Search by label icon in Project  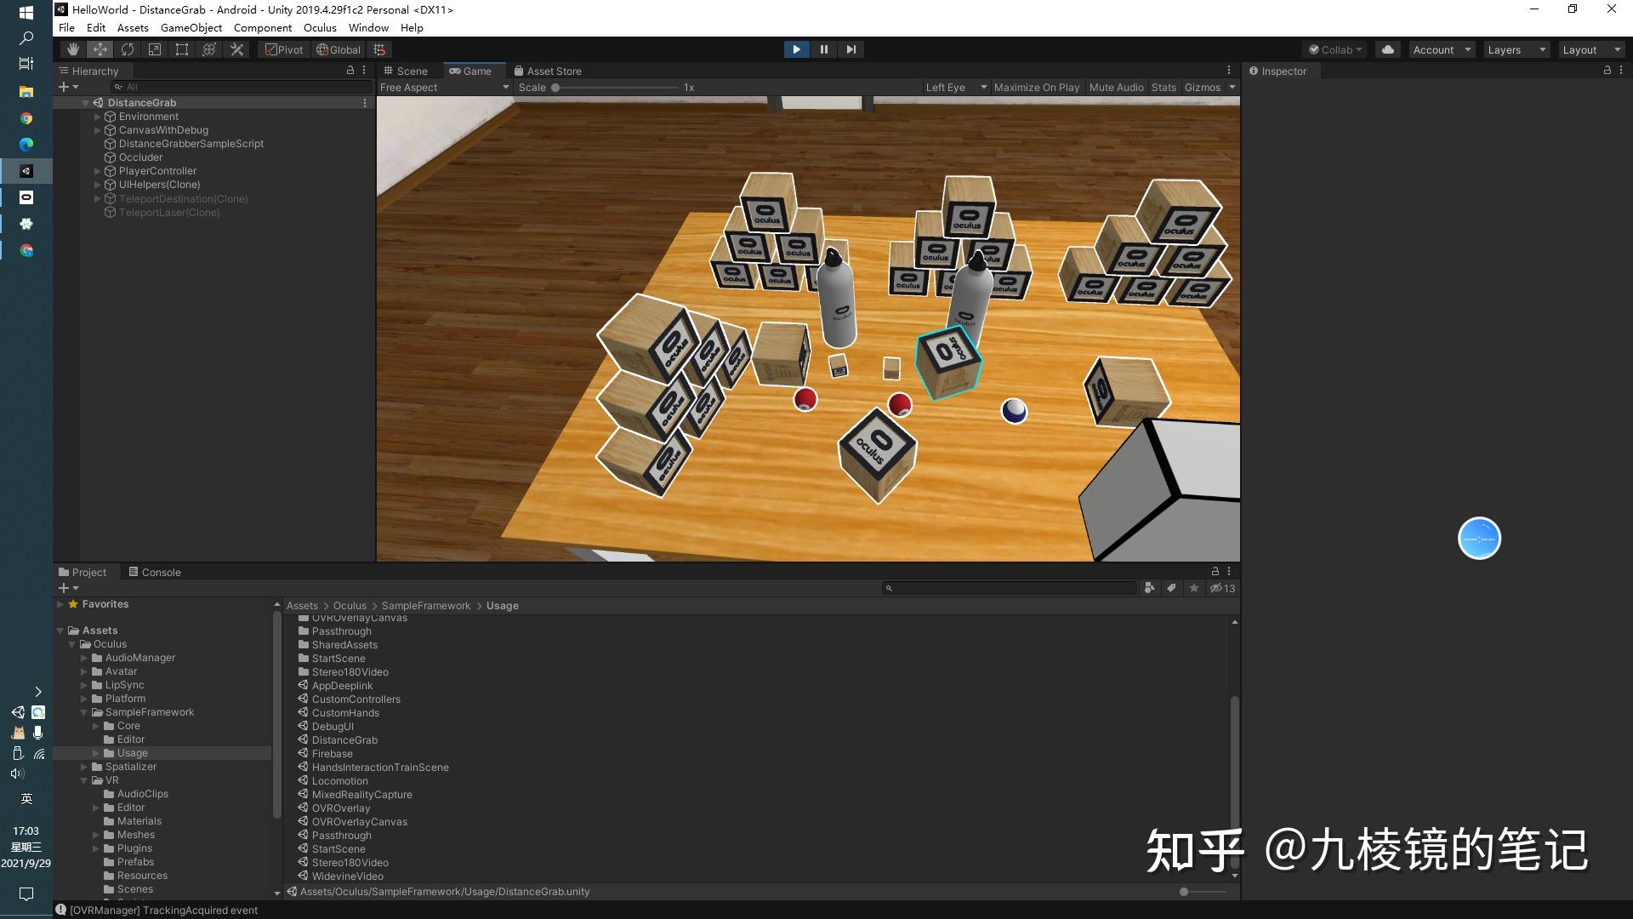(1171, 588)
